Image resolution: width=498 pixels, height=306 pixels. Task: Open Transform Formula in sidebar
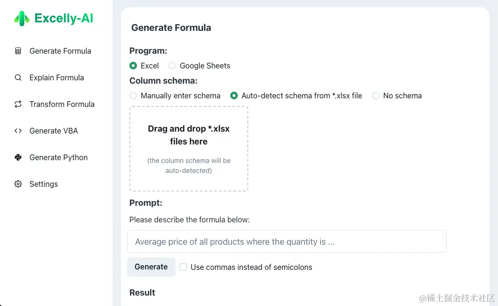click(x=62, y=104)
